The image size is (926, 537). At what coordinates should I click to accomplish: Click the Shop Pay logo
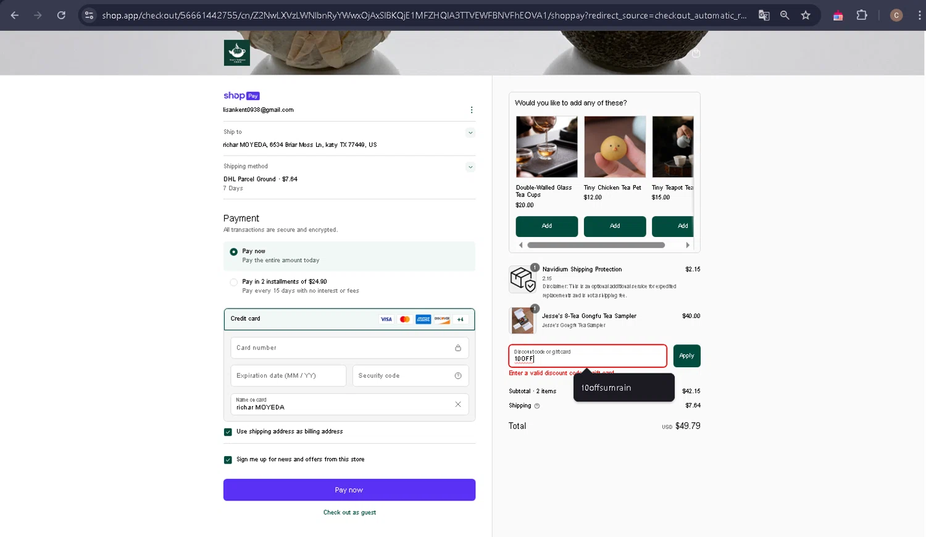point(241,96)
